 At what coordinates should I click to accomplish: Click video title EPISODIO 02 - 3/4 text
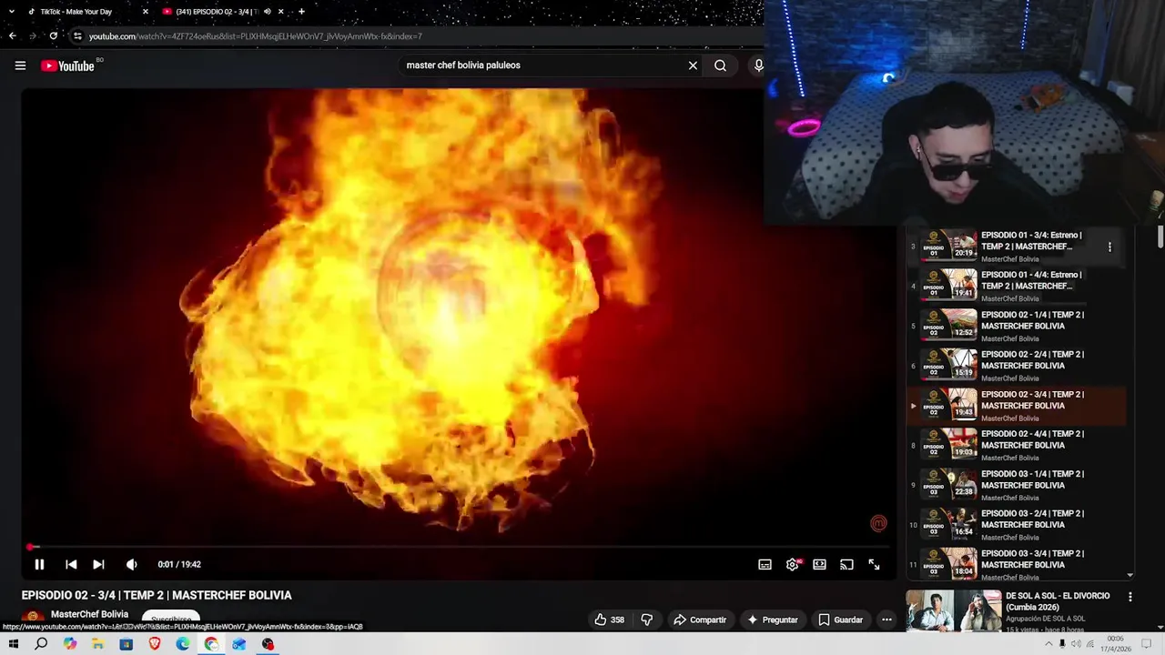coord(157,595)
